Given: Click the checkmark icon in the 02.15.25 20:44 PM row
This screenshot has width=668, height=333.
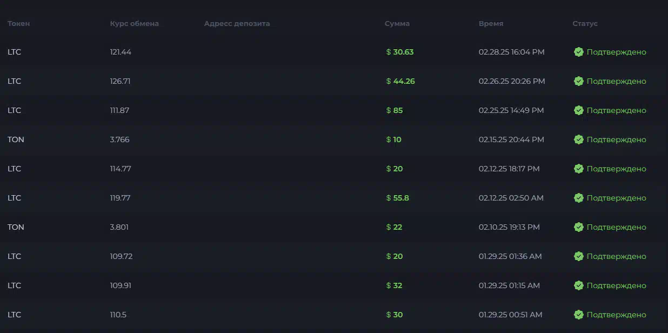Looking at the screenshot, I should tap(578, 139).
